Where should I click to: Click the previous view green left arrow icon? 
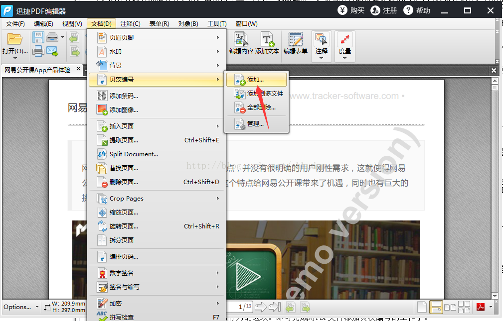point(74,38)
